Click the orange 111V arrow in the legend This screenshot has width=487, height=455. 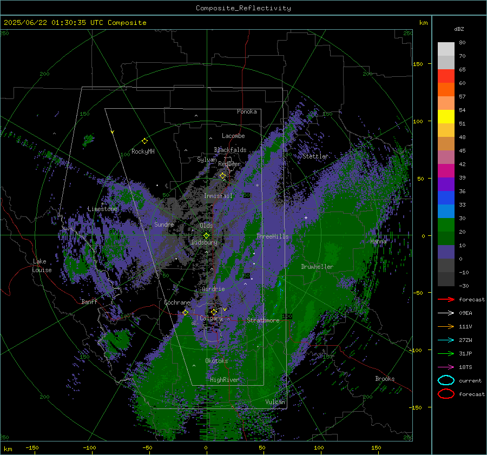pos(446,326)
